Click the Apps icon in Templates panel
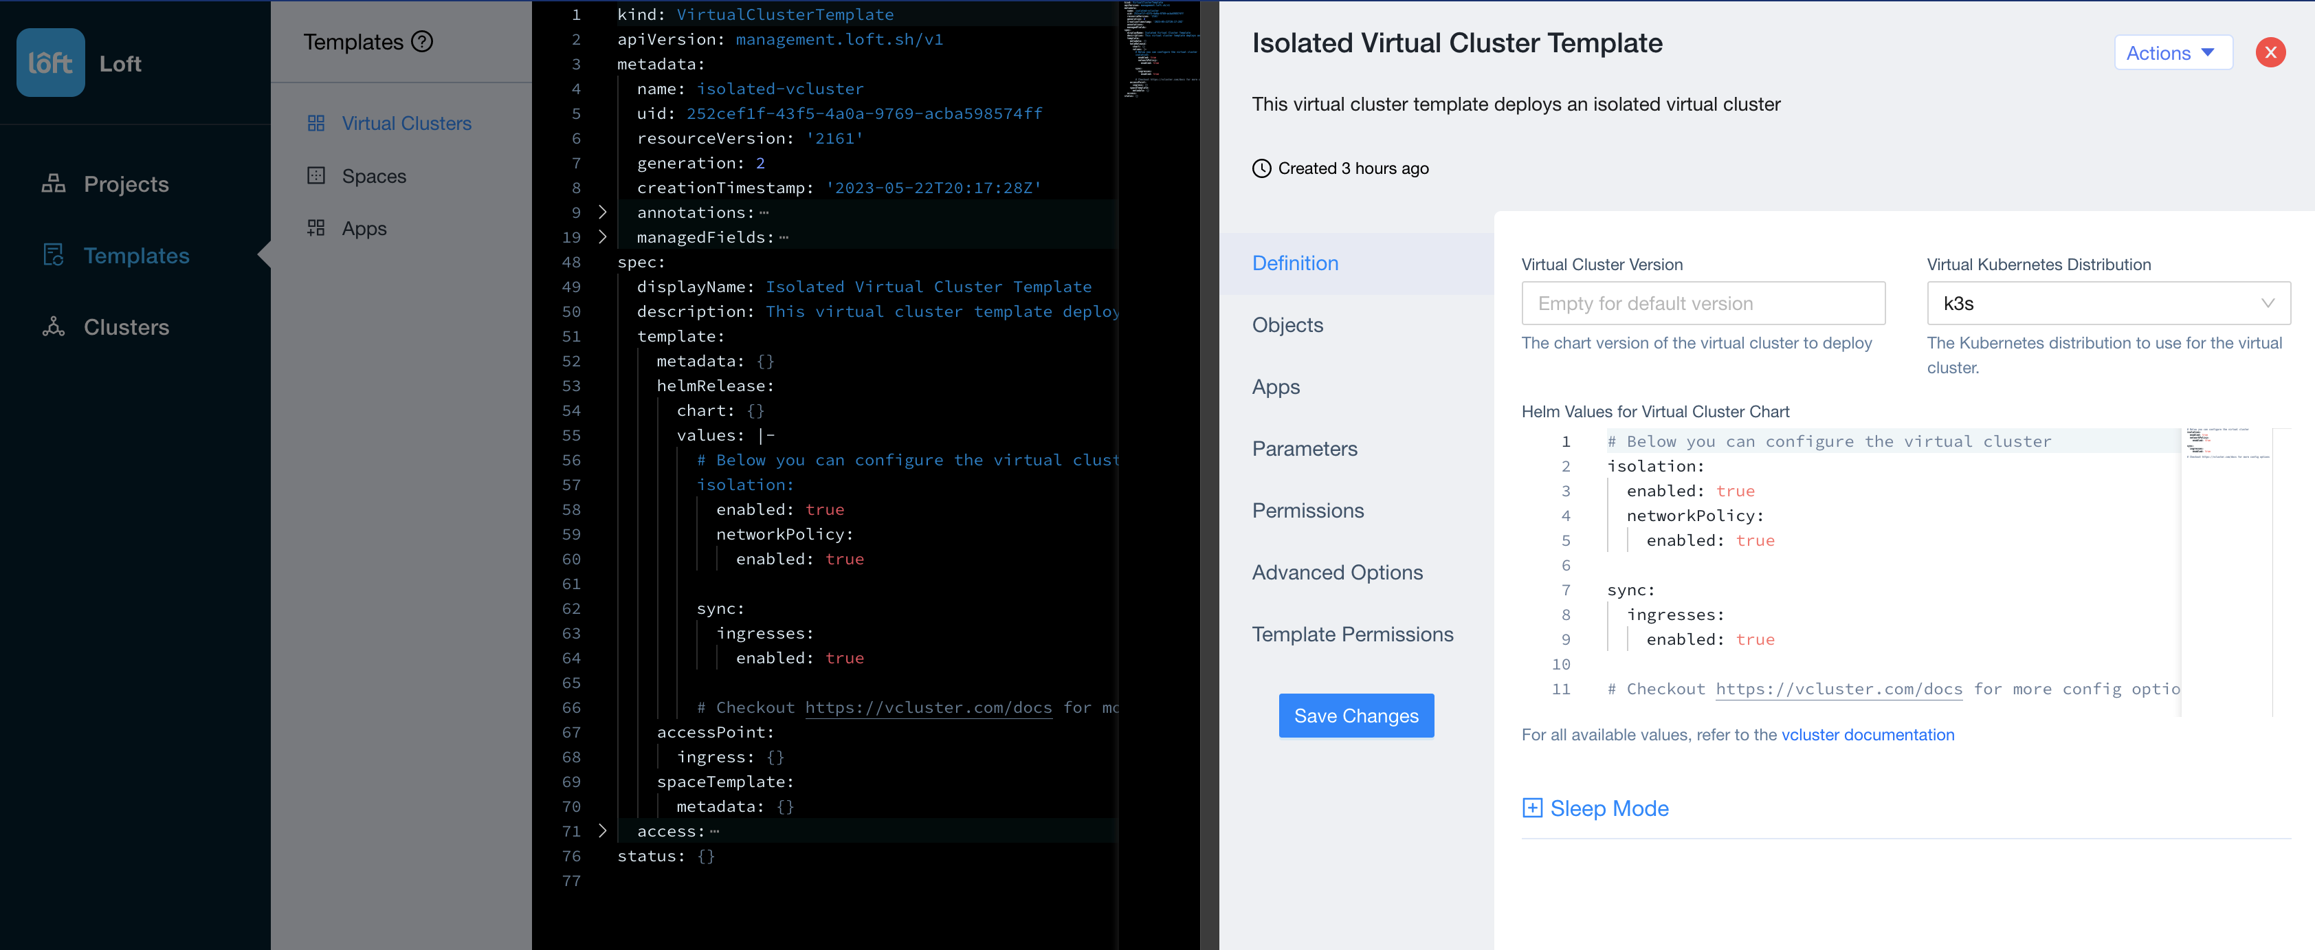The image size is (2315, 950). (x=316, y=228)
